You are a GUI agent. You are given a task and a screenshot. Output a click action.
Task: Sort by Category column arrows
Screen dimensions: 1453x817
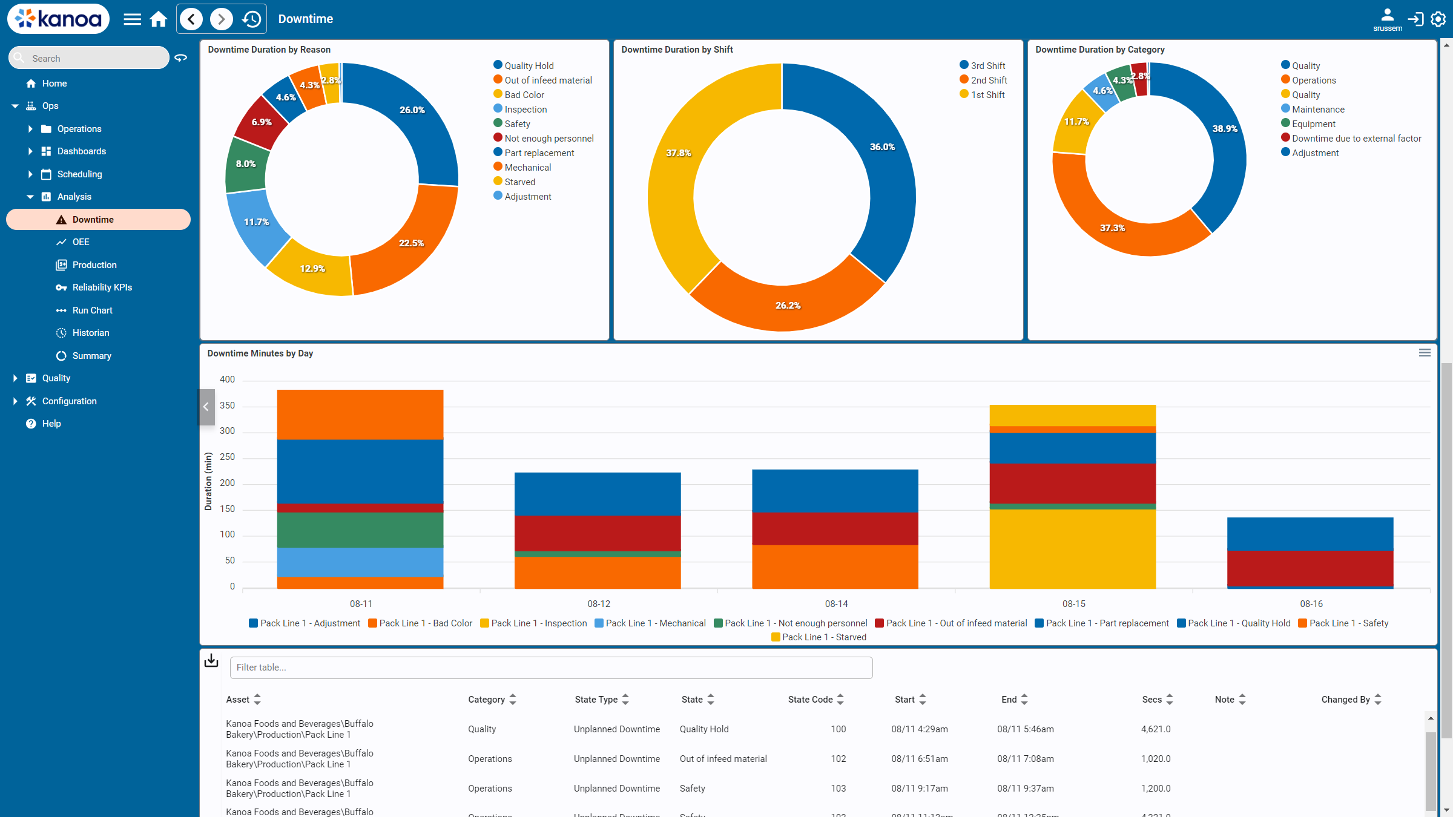tap(513, 700)
